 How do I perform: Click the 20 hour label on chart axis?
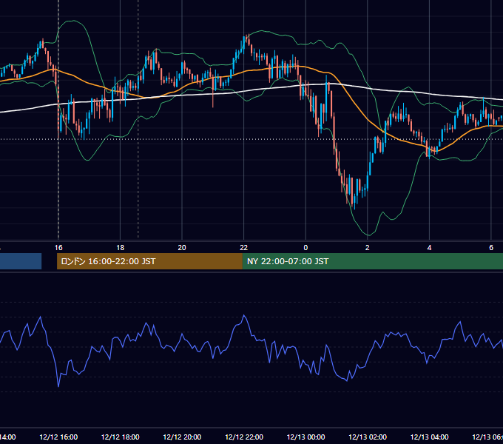click(x=182, y=248)
